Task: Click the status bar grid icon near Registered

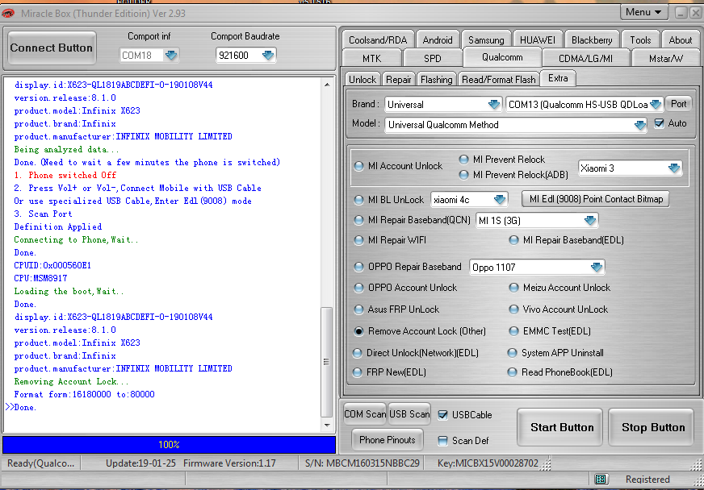Action: (x=601, y=480)
